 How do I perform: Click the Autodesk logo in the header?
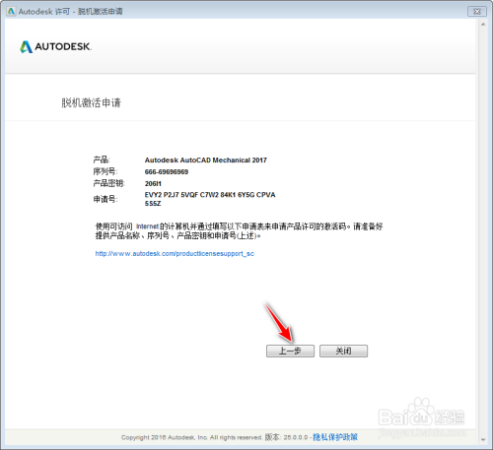[x=55, y=46]
